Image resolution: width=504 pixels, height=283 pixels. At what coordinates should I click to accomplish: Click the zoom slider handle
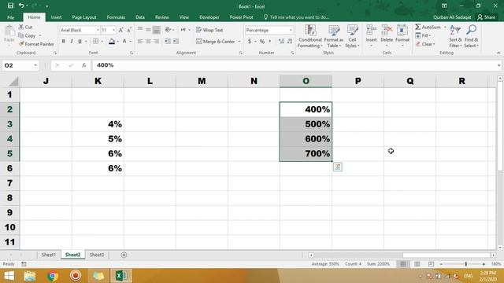tap(465, 264)
